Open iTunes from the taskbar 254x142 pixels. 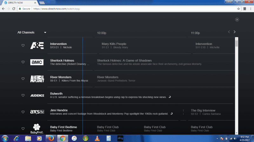click(74, 139)
